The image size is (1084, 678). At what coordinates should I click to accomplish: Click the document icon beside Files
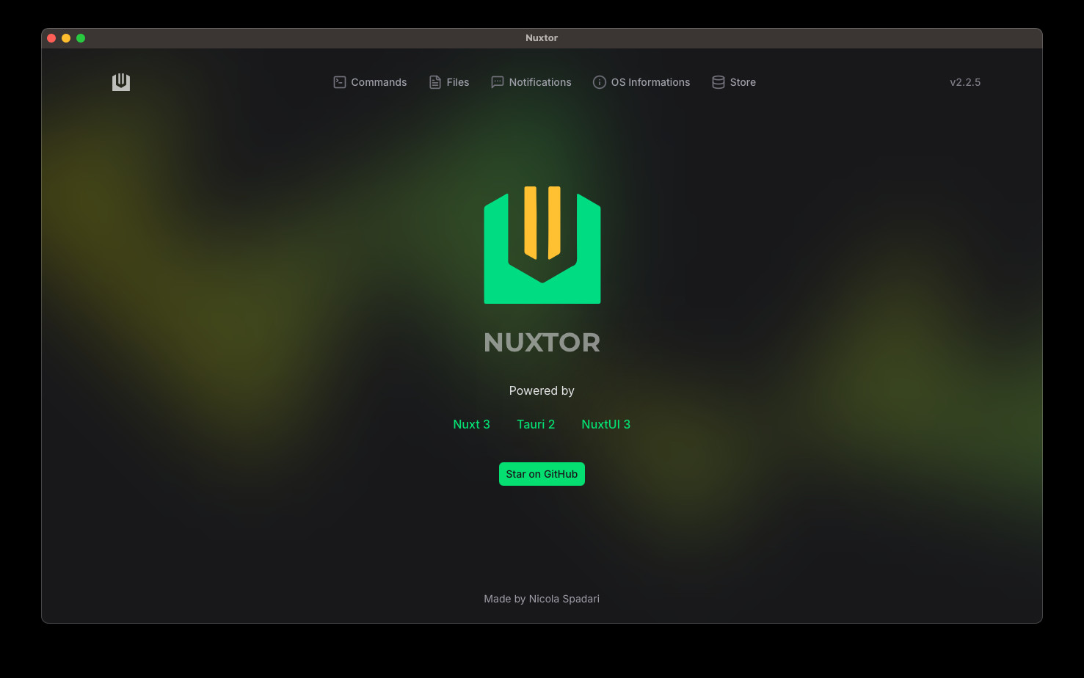click(x=435, y=82)
